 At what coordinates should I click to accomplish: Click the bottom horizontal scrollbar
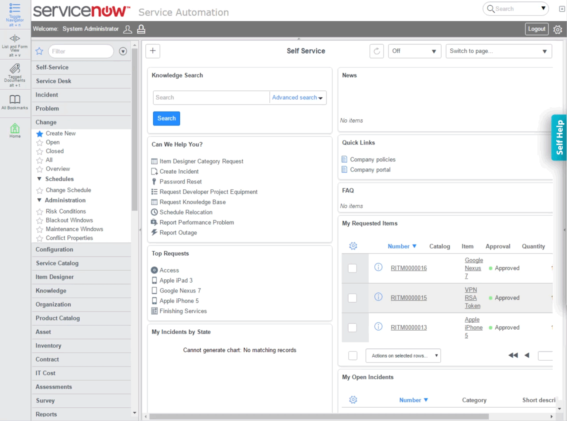(x=319, y=417)
